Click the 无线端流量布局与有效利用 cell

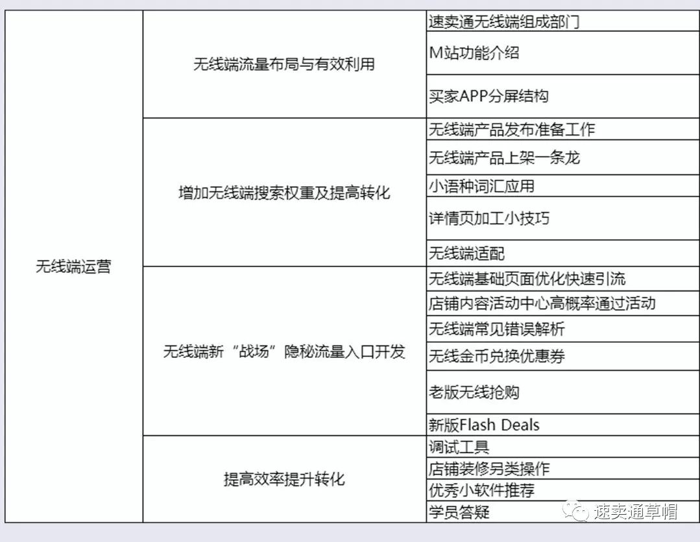284,64
